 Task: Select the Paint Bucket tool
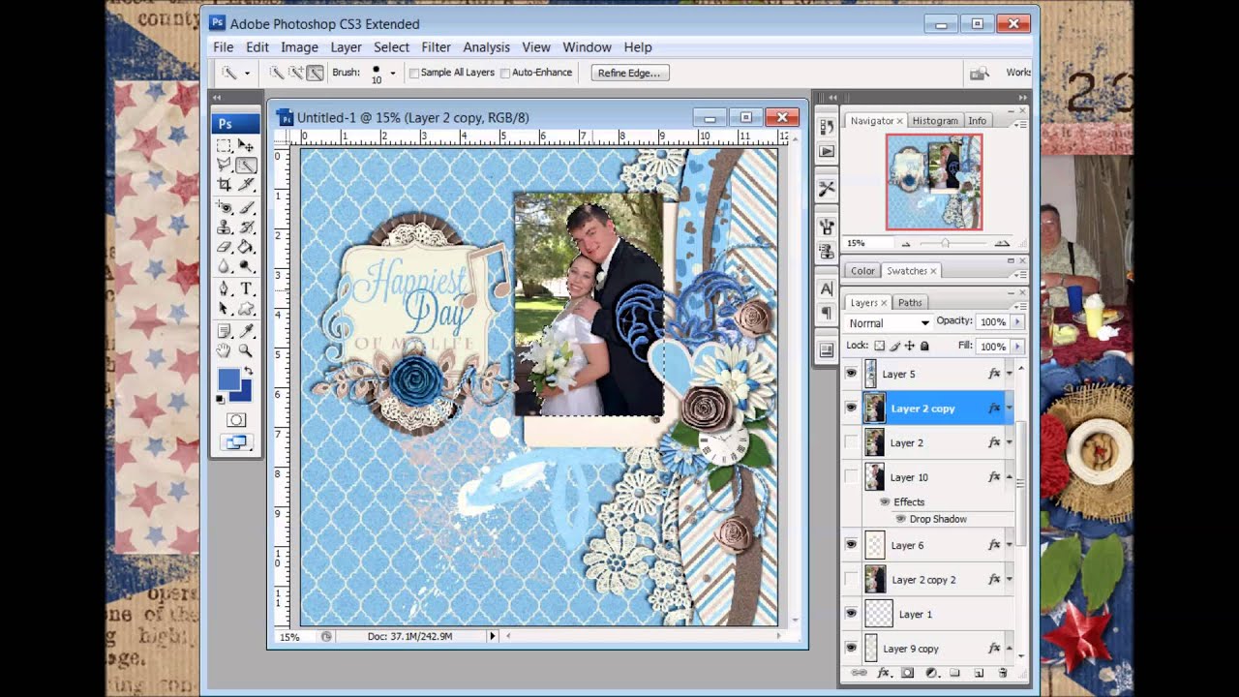[246, 247]
